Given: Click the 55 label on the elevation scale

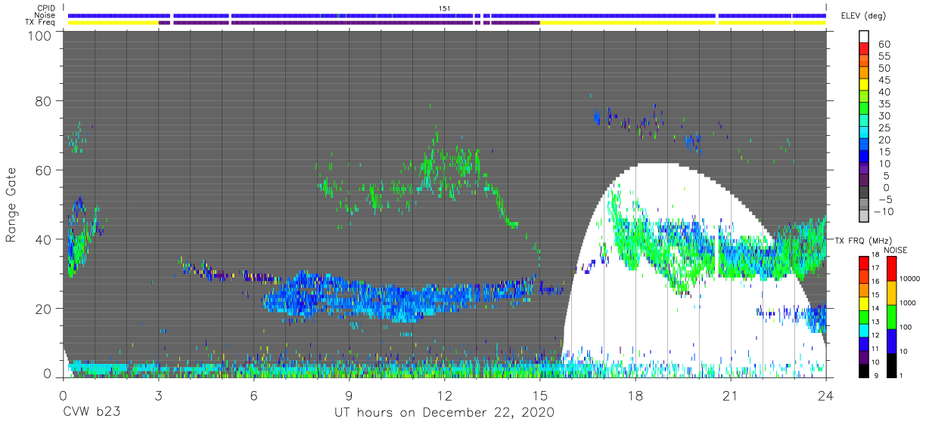Looking at the screenshot, I should (x=884, y=57).
